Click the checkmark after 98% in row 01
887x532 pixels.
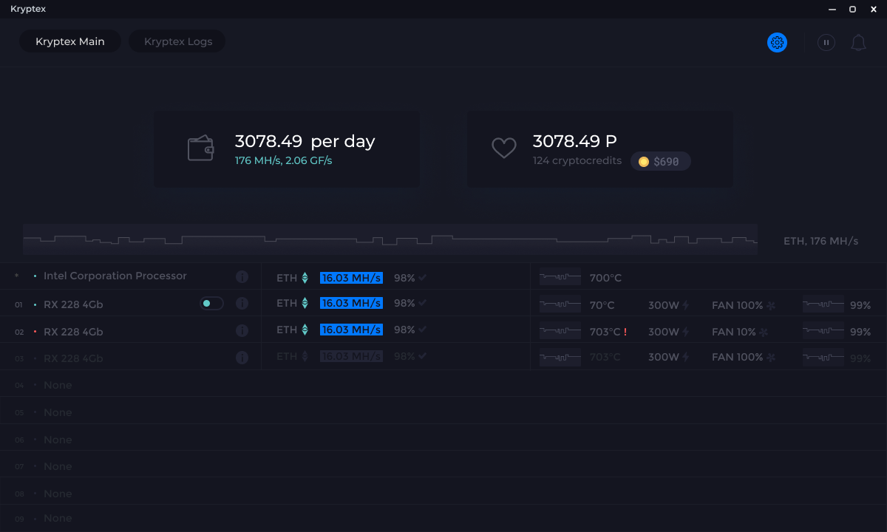423,303
